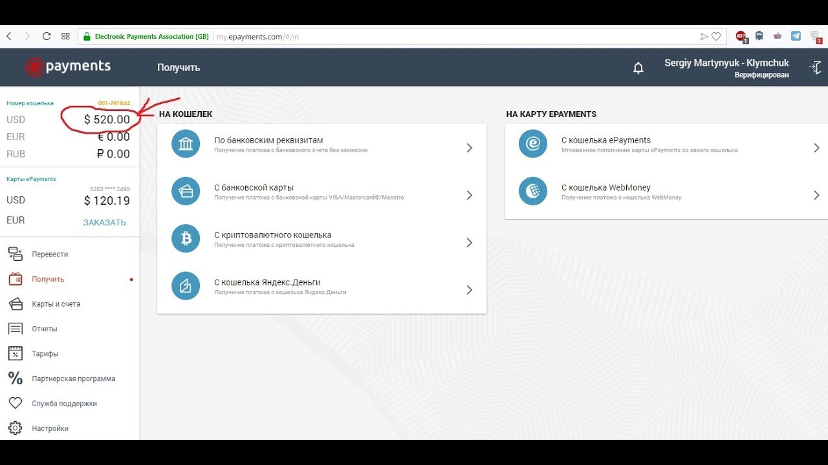Click the card icon for С банковской карты

click(x=186, y=191)
